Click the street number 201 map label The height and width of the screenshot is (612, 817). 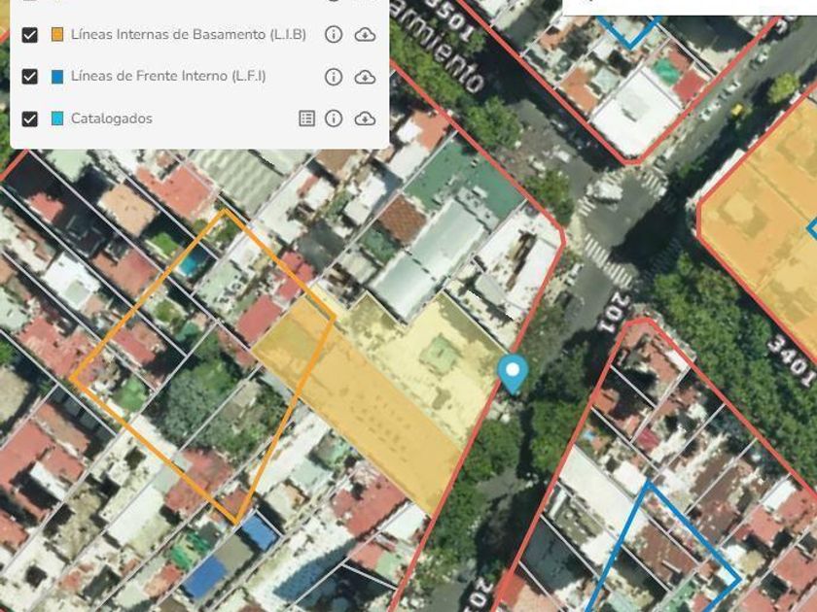click(613, 312)
